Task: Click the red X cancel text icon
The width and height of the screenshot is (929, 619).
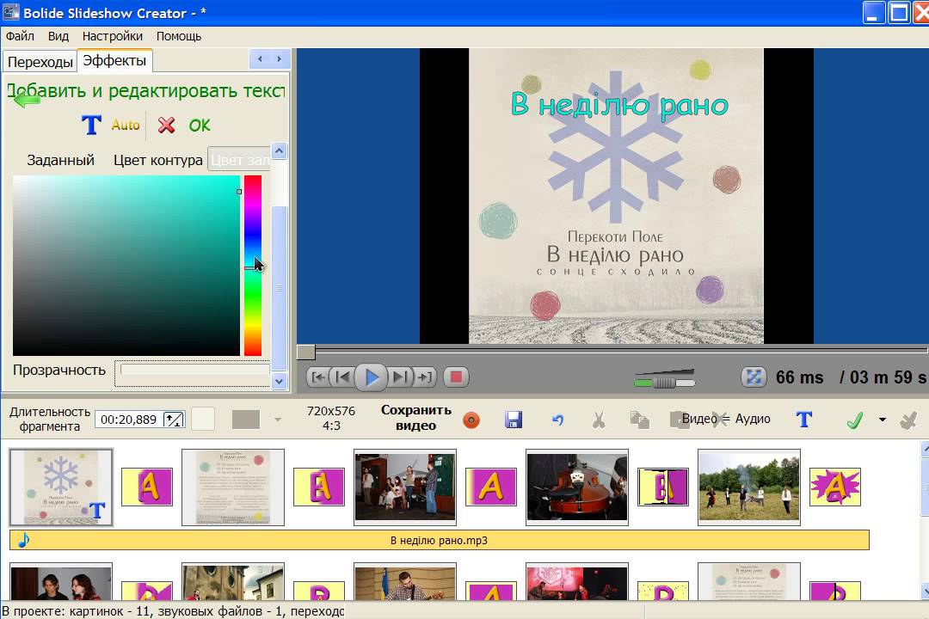Action: [x=167, y=125]
